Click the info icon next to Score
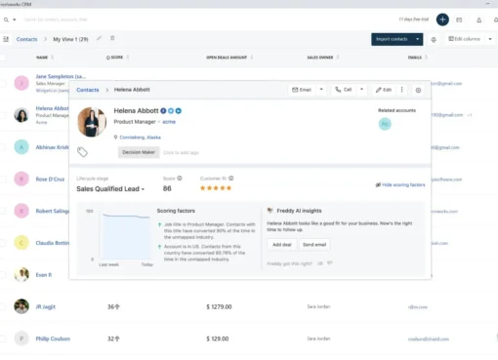The height and width of the screenshot is (360, 498). click(180, 179)
